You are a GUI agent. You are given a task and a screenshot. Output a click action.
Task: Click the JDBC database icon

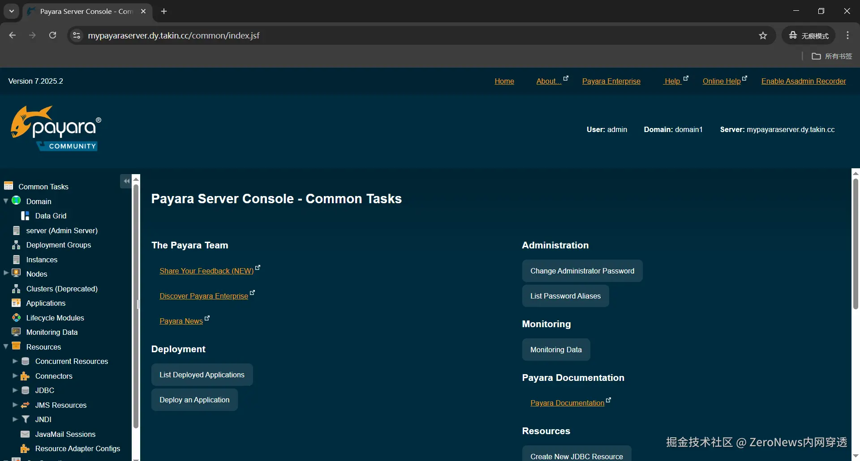click(26, 390)
